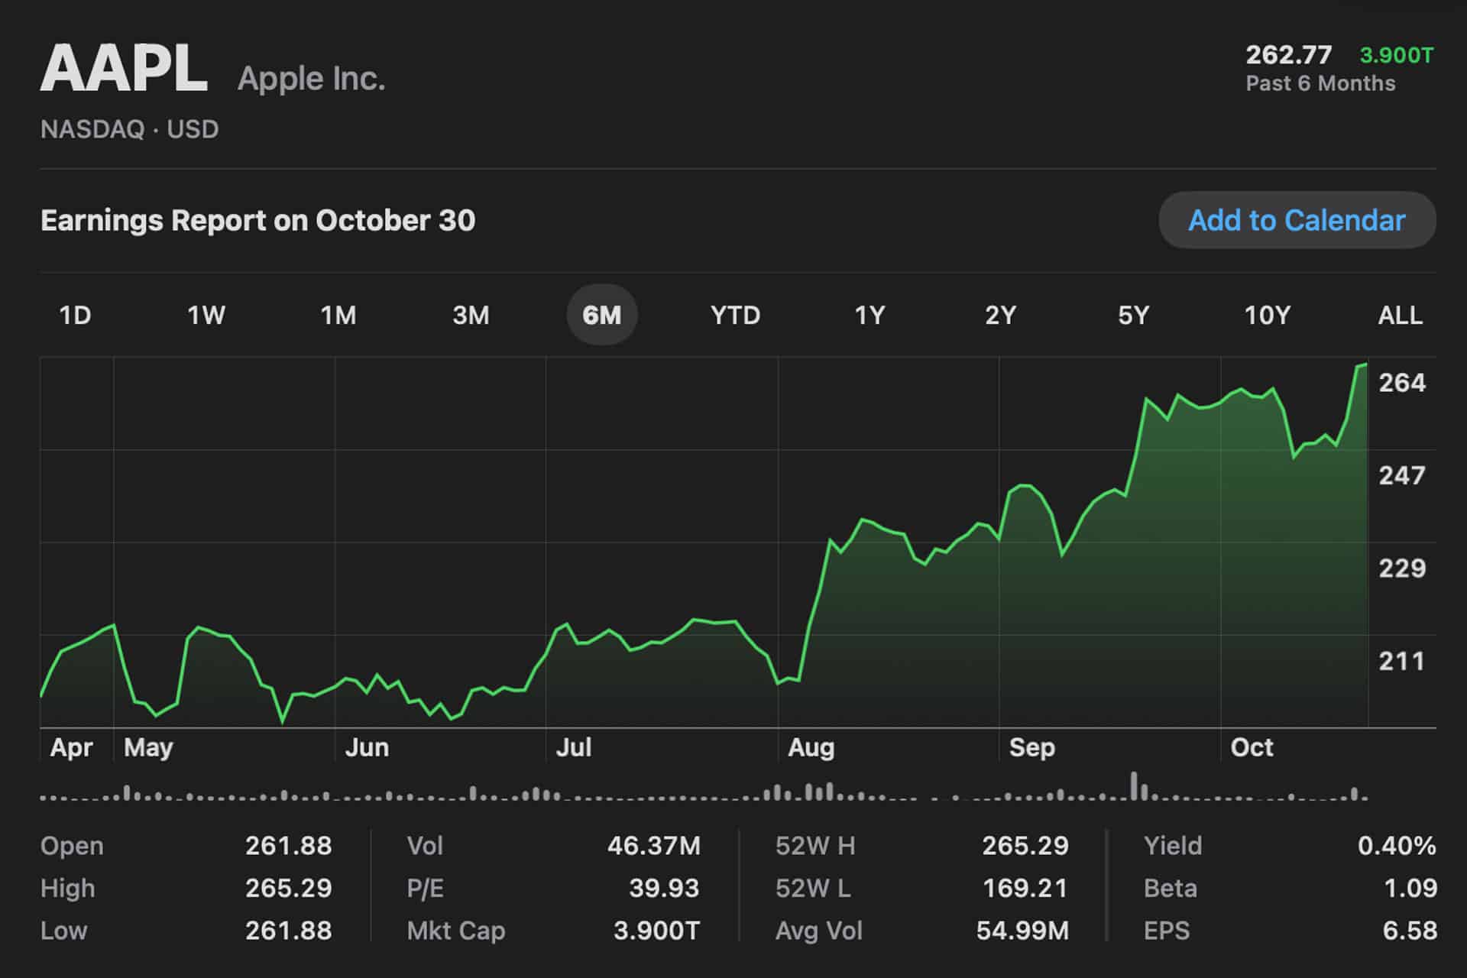Click the Apple Inc. company name

tap(311, 78)
